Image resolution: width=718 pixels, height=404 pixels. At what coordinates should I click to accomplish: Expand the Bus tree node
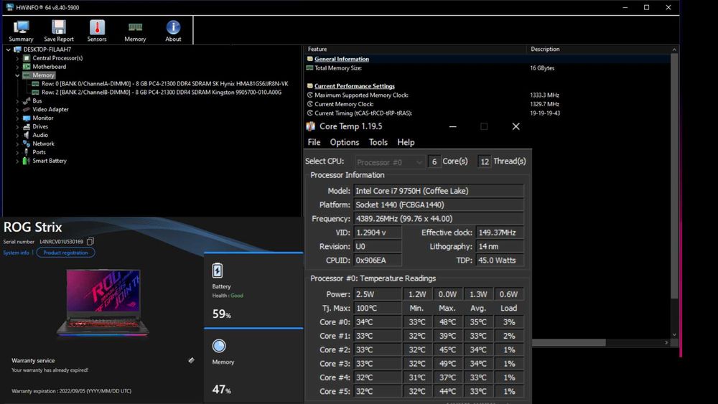(17, 101)
